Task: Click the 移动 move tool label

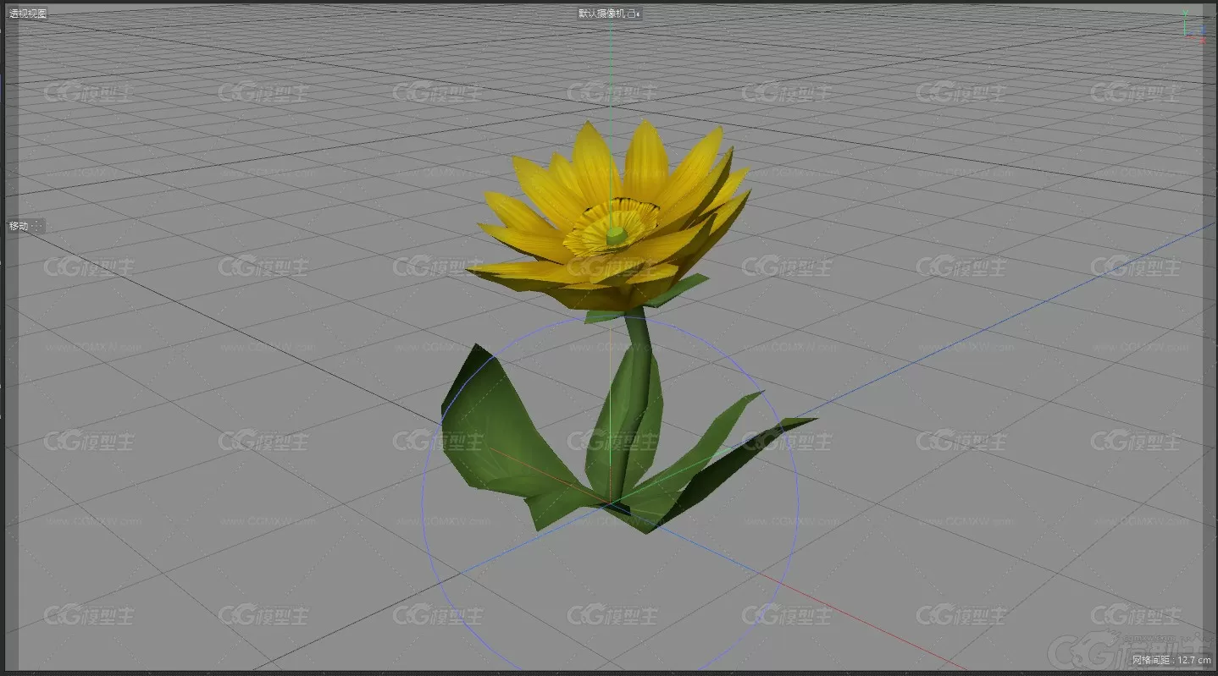Action: coord(19,226)
